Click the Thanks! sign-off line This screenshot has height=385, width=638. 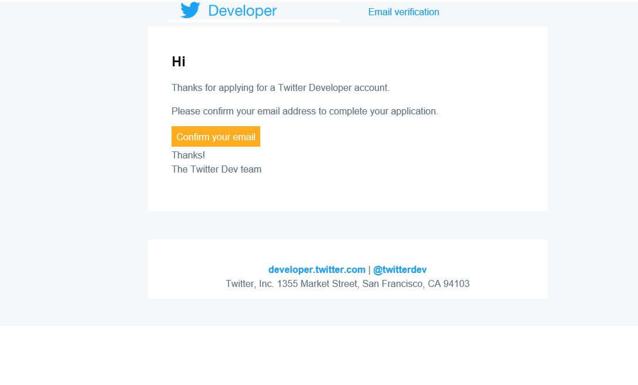pos(188,156)
